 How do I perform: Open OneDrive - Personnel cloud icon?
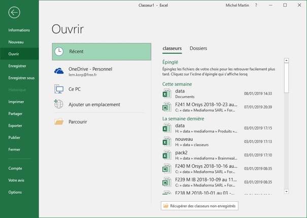pyautogui.click(x=59, y=72)
